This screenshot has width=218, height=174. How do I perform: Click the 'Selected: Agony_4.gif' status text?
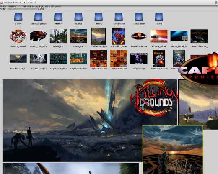42,6
